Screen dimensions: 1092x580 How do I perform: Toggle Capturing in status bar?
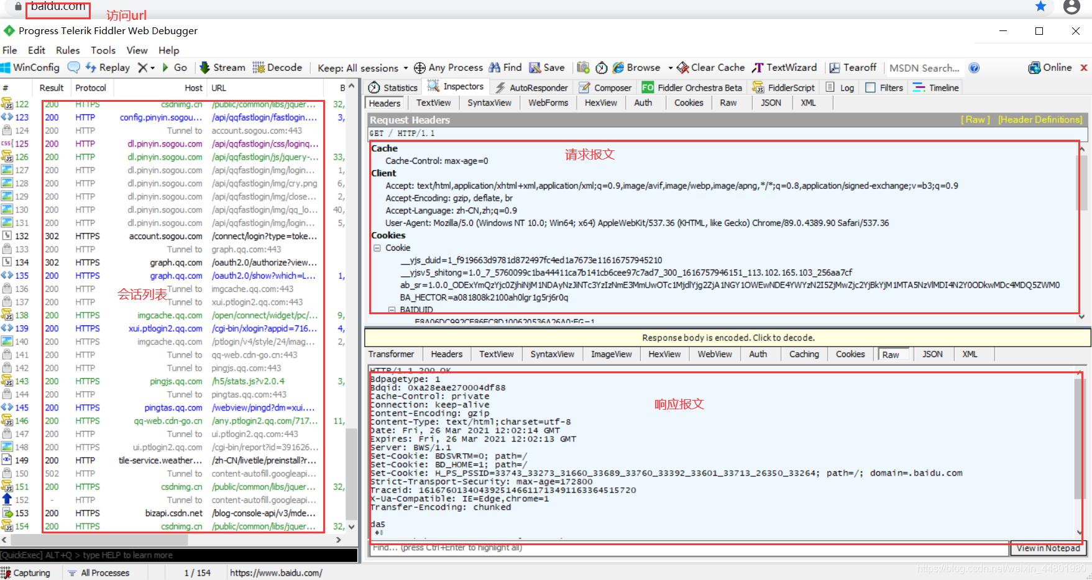point(26,573)
